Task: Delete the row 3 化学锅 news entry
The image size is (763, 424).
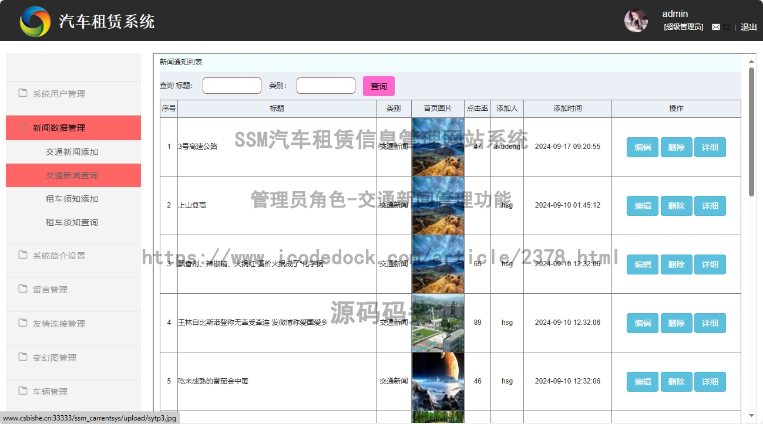Action: (x=676, y=264)
